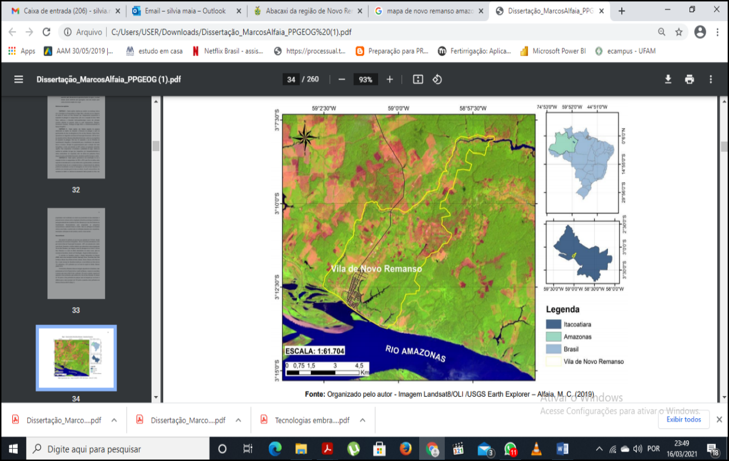
Task: Rotate the PDF counterclockwise
Action: click(x=437, y=79)
